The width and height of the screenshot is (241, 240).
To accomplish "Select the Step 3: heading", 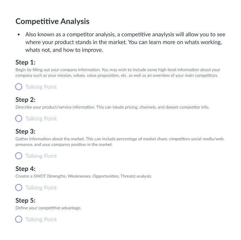I will (x=25, y=131).
